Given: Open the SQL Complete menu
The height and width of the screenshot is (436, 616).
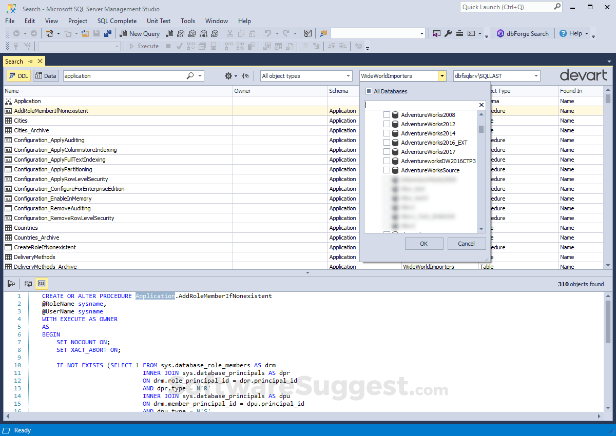Looking at the screenshot, I should tap(117, 21).
